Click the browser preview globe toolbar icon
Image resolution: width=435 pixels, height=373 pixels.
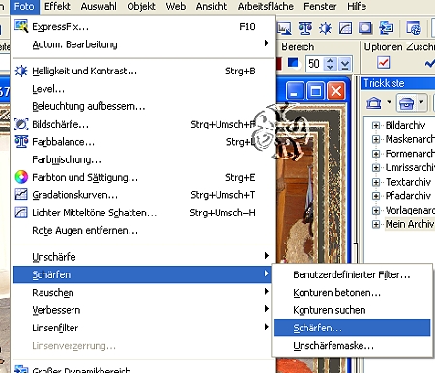(414, 28)
